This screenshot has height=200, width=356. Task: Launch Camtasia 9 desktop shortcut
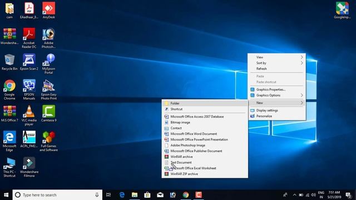pos(48,113)
